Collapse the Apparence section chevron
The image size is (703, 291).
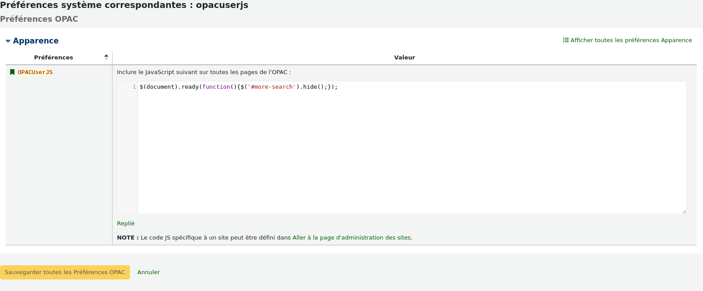(x=8, y=41)
